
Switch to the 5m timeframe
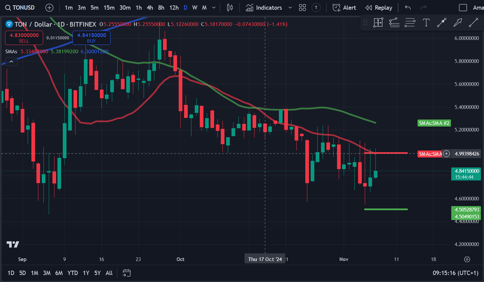(x=95, y=8)
